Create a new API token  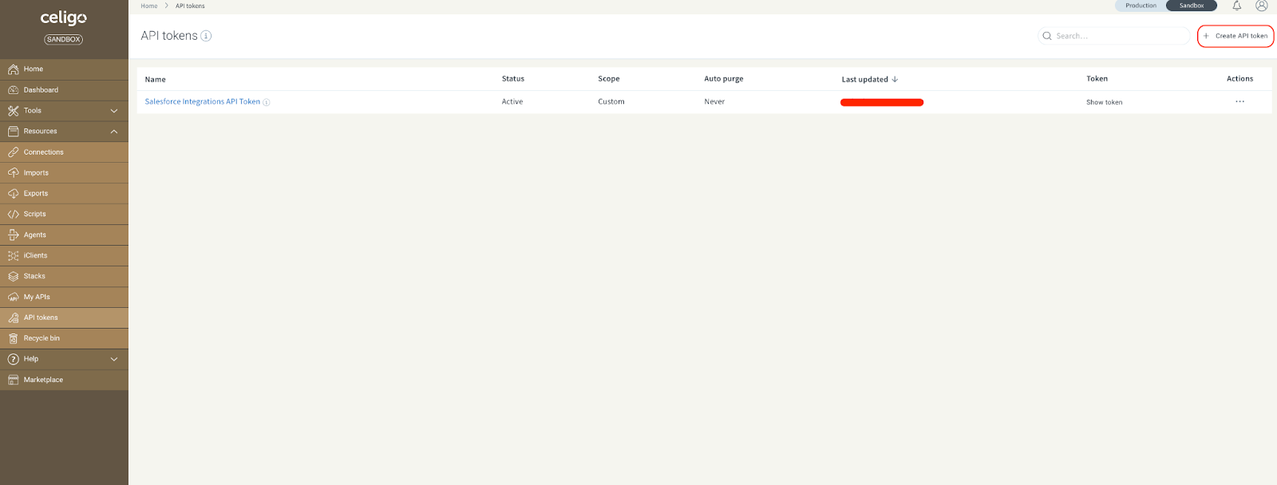click(1235, 36)
